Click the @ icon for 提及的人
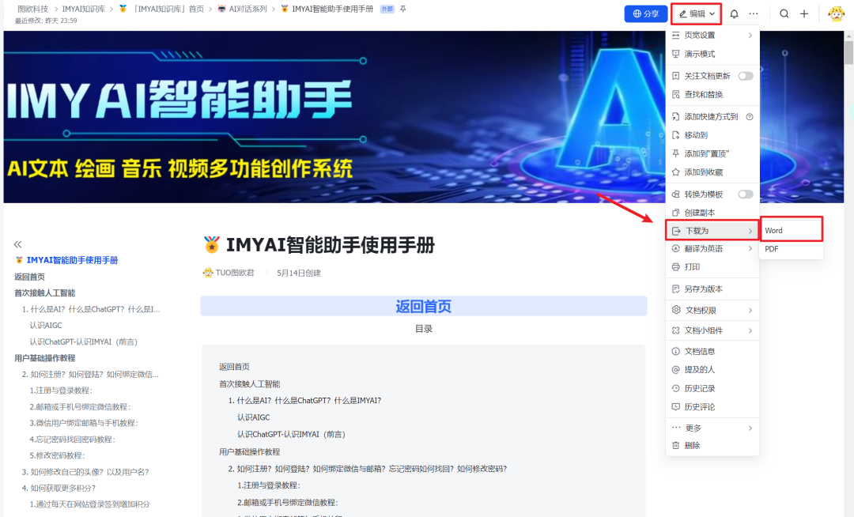This screenshot has width=854, height=517. (x=676, y=369)
